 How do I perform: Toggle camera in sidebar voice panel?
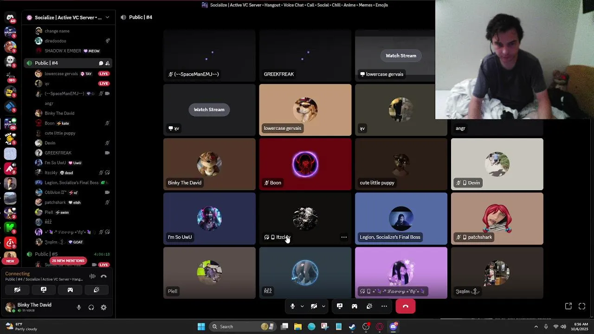(x=17, y=290)
